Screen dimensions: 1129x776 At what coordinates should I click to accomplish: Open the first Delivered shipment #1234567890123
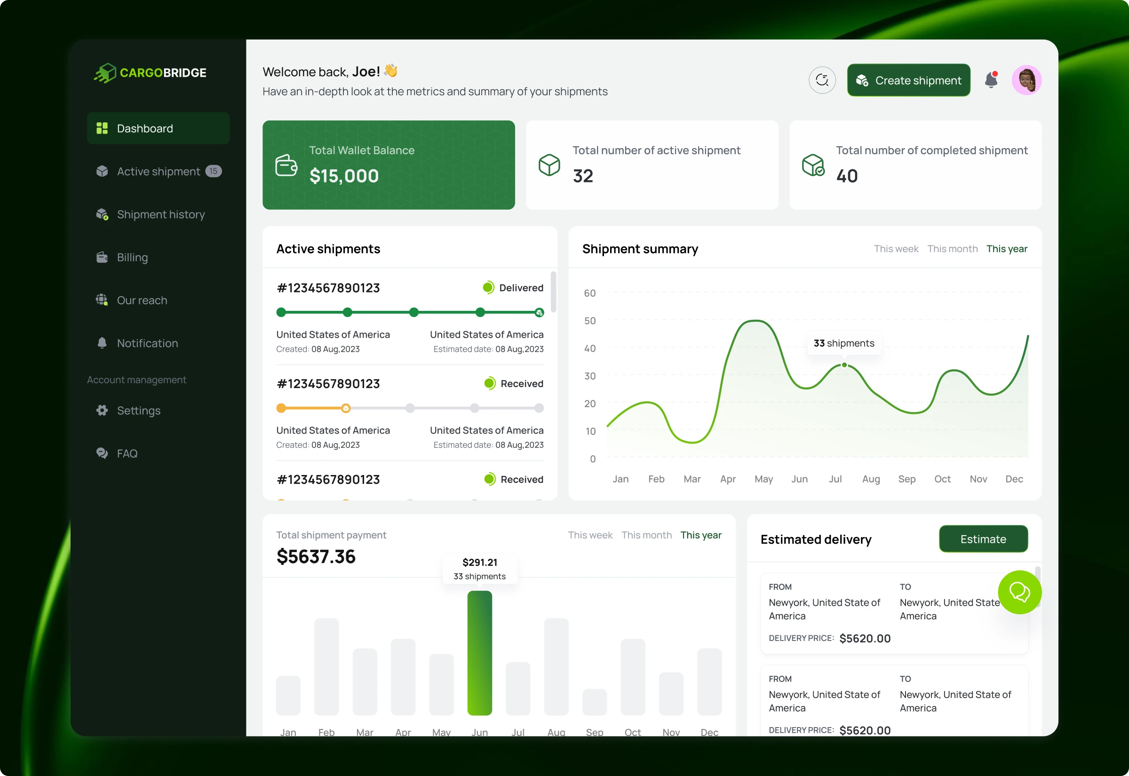(328, 288)
